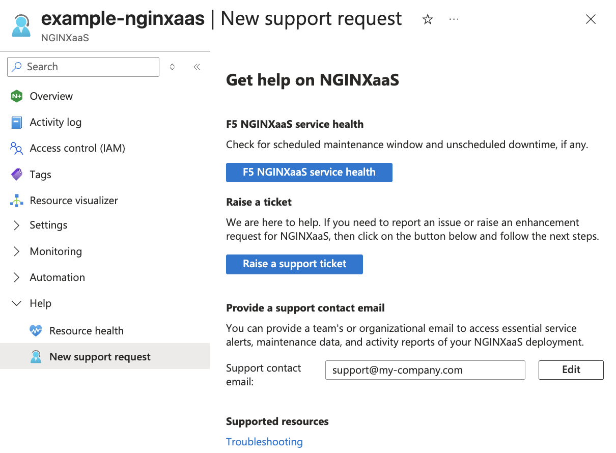Click the Activity log icon
Viewport: 616px width, 453px height.
(x=17, y=122)
